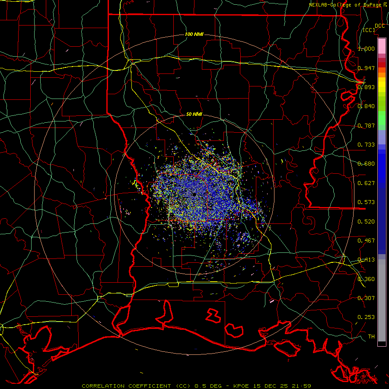The height and width of the screenshot is (389, 389).
Task: Select the 0.840 scale value
Action: click(x=366, y=106)
